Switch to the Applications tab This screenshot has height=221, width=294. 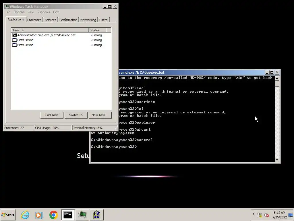tap(16, 19)
